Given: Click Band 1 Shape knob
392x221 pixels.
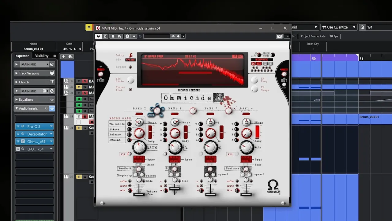Looking at the screenshot, I should click(139, 122).
